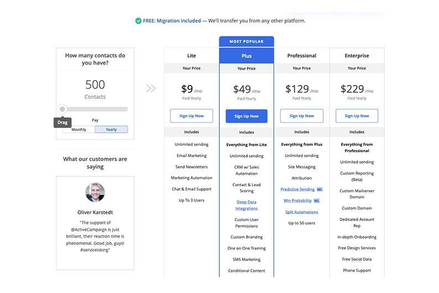Select the Plus plan column header
The width and height of the screenshot is (439, 293).
pyautogui.click(x=246, y=56)
